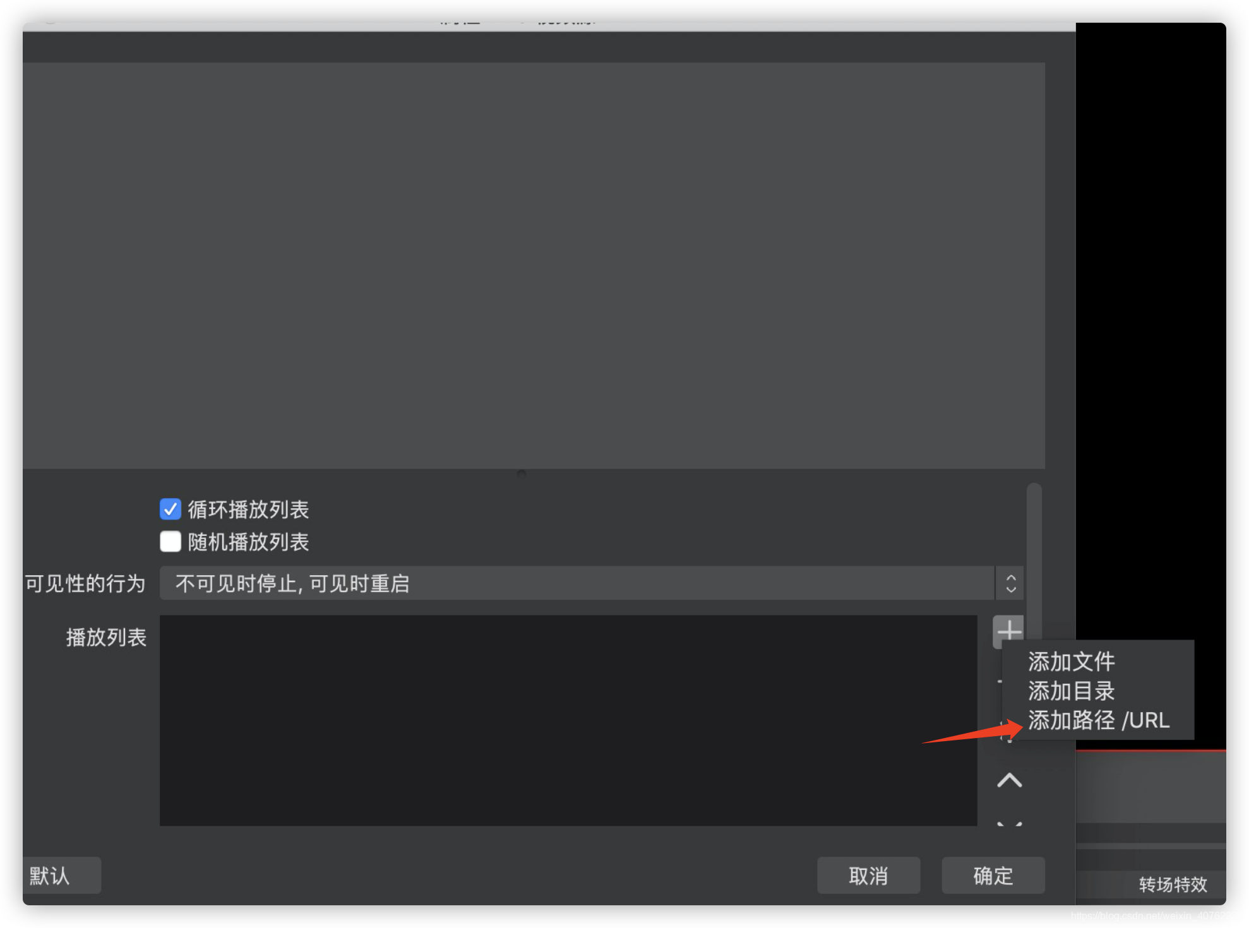The image size is (1249, 928).
Task: Click the partially hidden minus remove icon
Action: (x=1000, y=682)
